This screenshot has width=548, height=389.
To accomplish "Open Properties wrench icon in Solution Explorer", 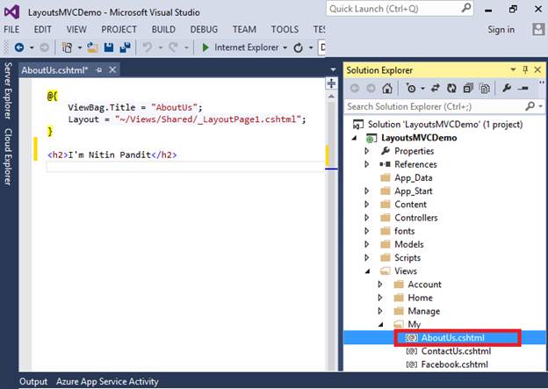I will point(507,89).
